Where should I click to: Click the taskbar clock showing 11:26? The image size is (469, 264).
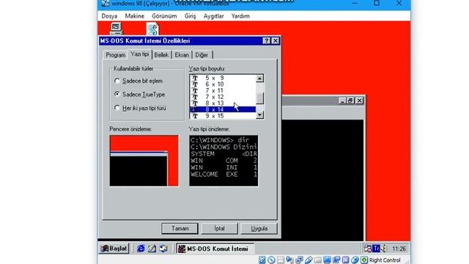[x=399, y=249]
